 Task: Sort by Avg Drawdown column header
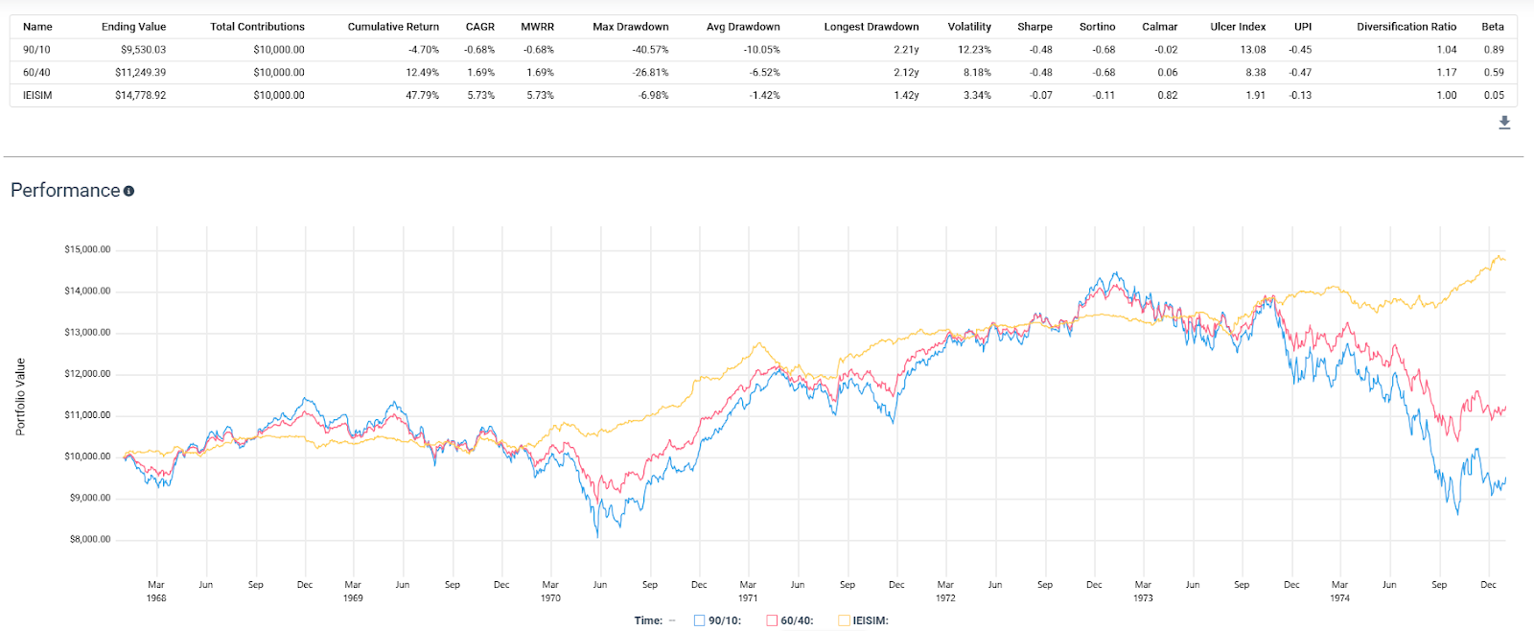tap(743, 27)
